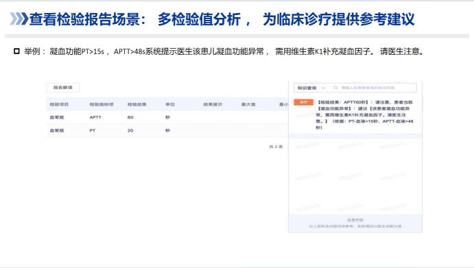Click the 共 2 条 record count
Screen dimensions: 474x268
(x=276, y=147)
